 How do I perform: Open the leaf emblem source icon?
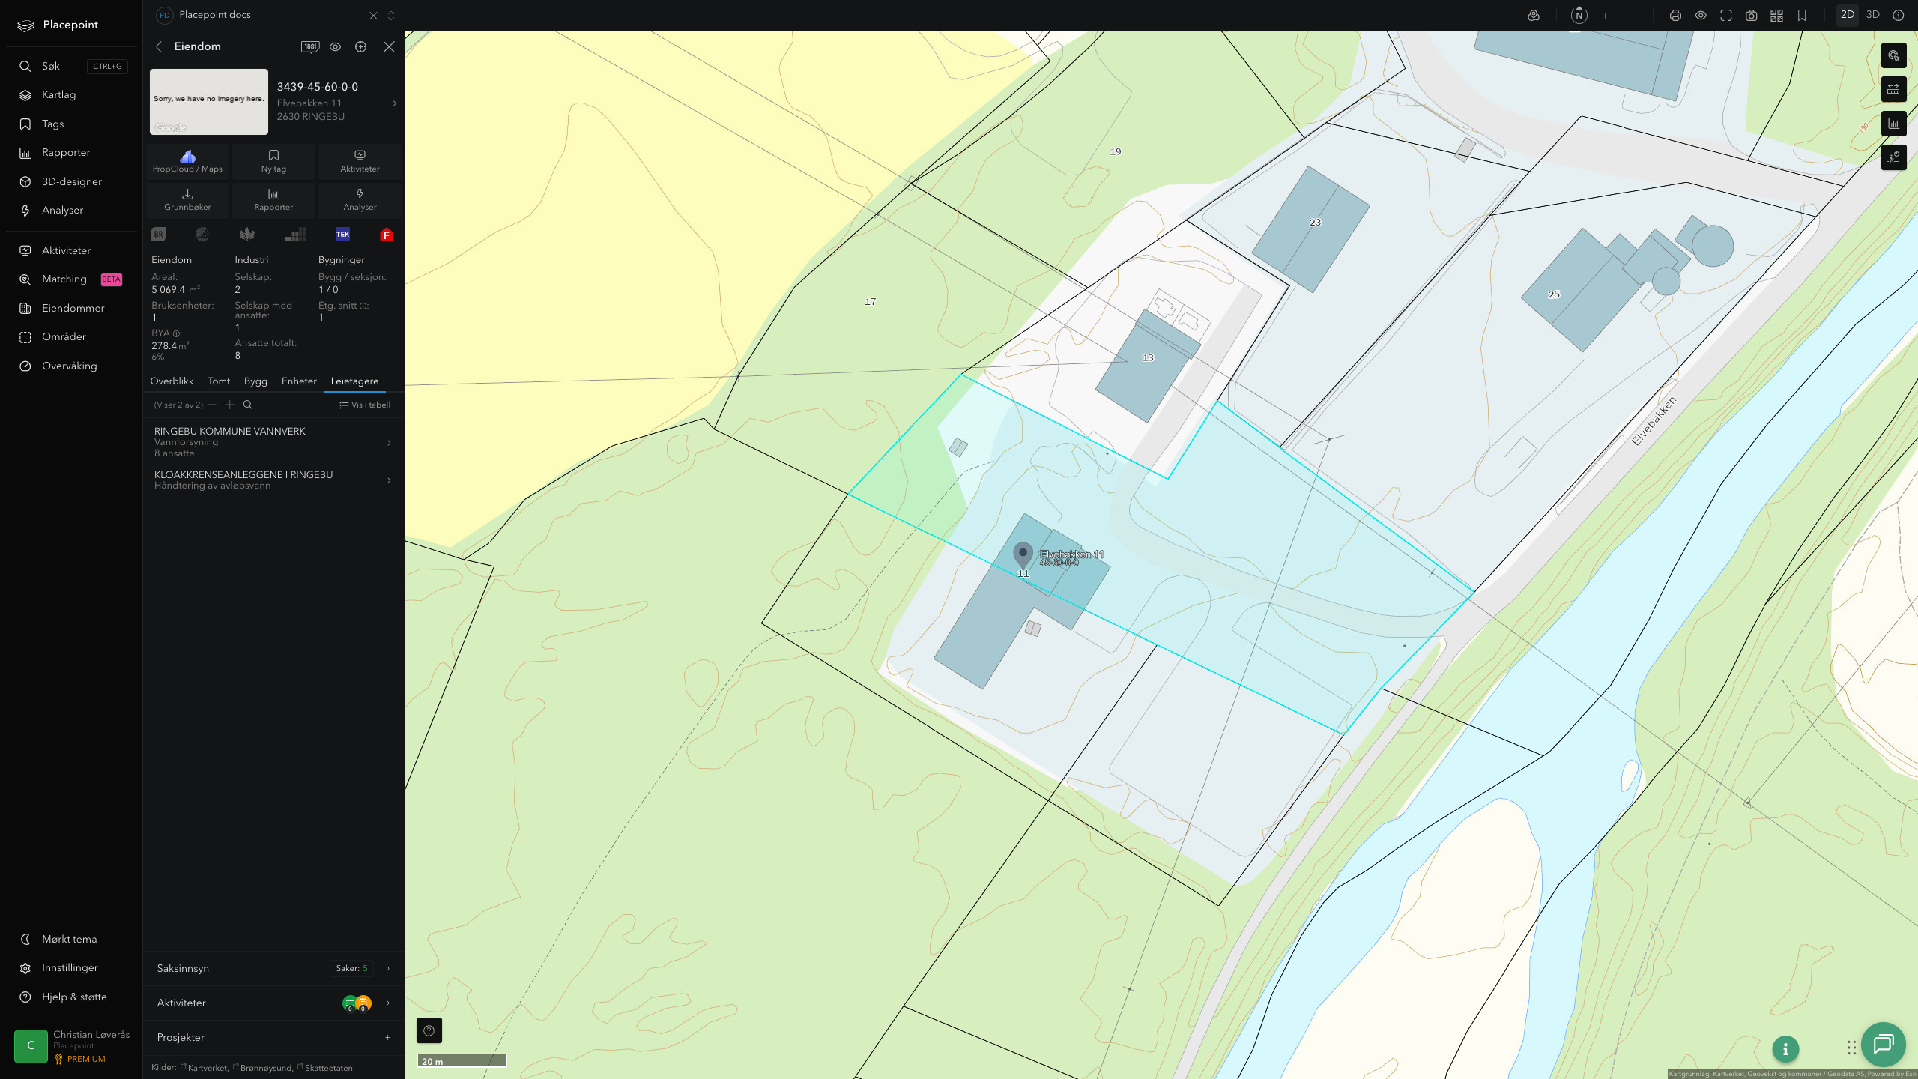(247, 235)
